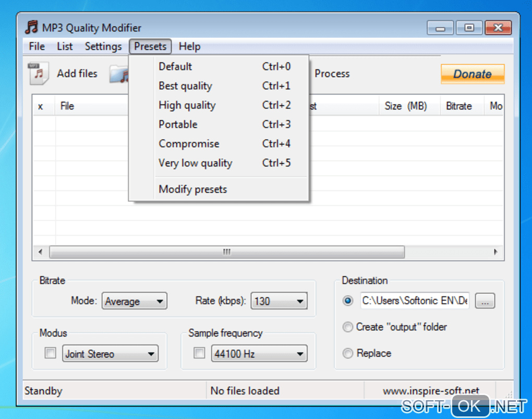Click the right scroll arrow of the file list
Image resolution: width=532 pixels, height=419 pixels.
[x=495, y=252]
